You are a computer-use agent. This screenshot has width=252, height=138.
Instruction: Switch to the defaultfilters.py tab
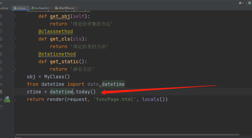pos(66,8)
